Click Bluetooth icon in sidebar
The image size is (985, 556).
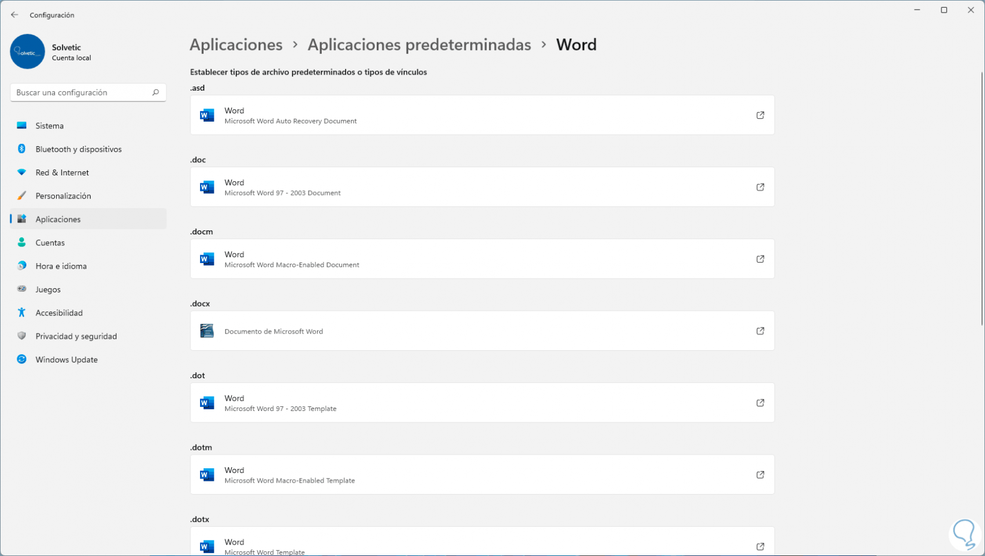(x=22, y=149)
